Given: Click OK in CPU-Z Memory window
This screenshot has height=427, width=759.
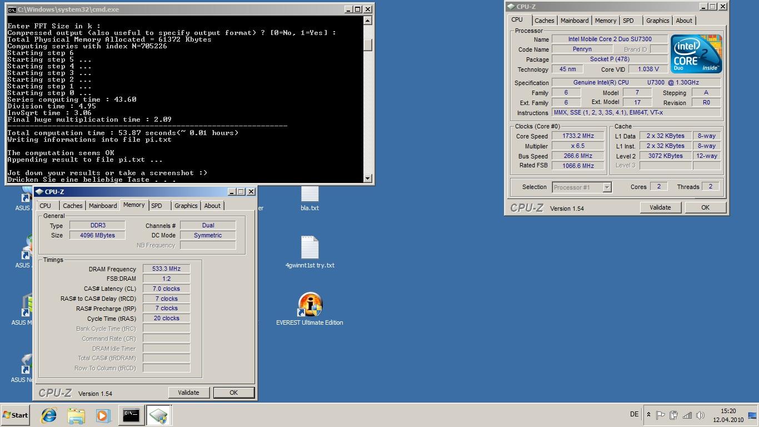Looking at the screenshot, I should coord(233,393).
